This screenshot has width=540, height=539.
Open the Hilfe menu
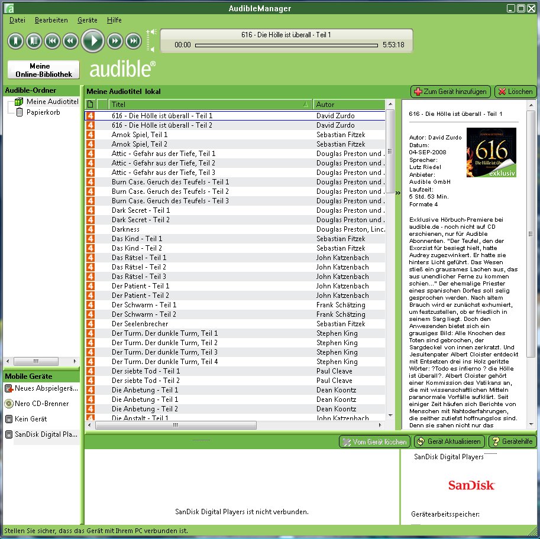click(x=114, y=20)
